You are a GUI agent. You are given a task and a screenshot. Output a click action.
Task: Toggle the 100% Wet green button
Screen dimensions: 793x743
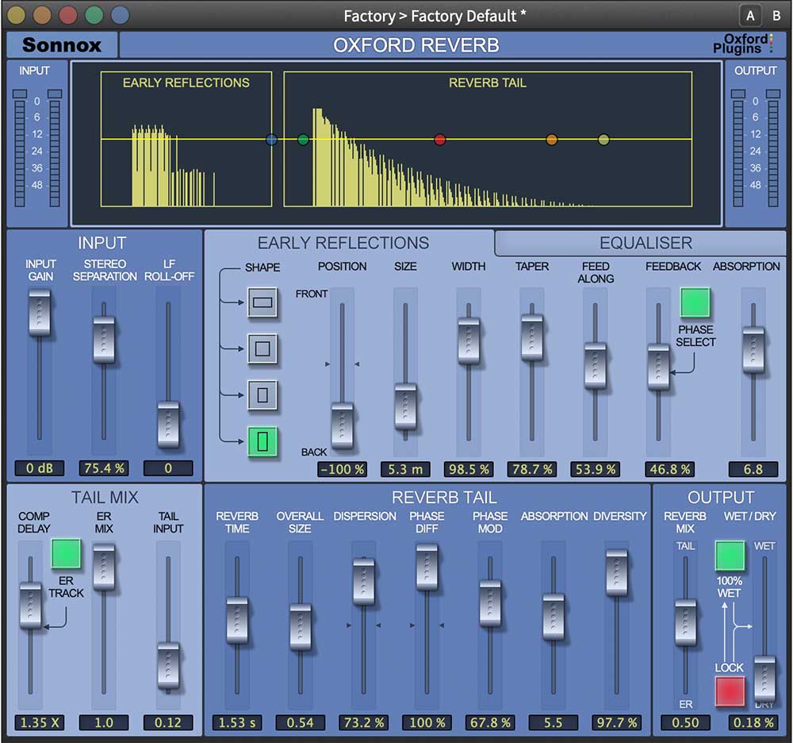tap(730, 555)
